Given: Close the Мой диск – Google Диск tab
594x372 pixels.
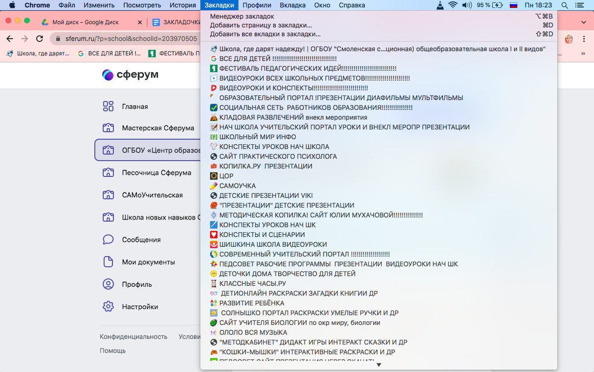Looking at the screenshot, I should point(139,22).
